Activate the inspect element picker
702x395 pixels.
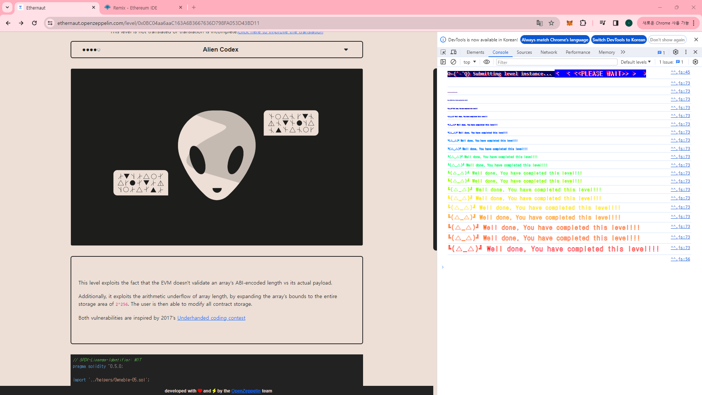pyautogui.click(x=443, y=52)
